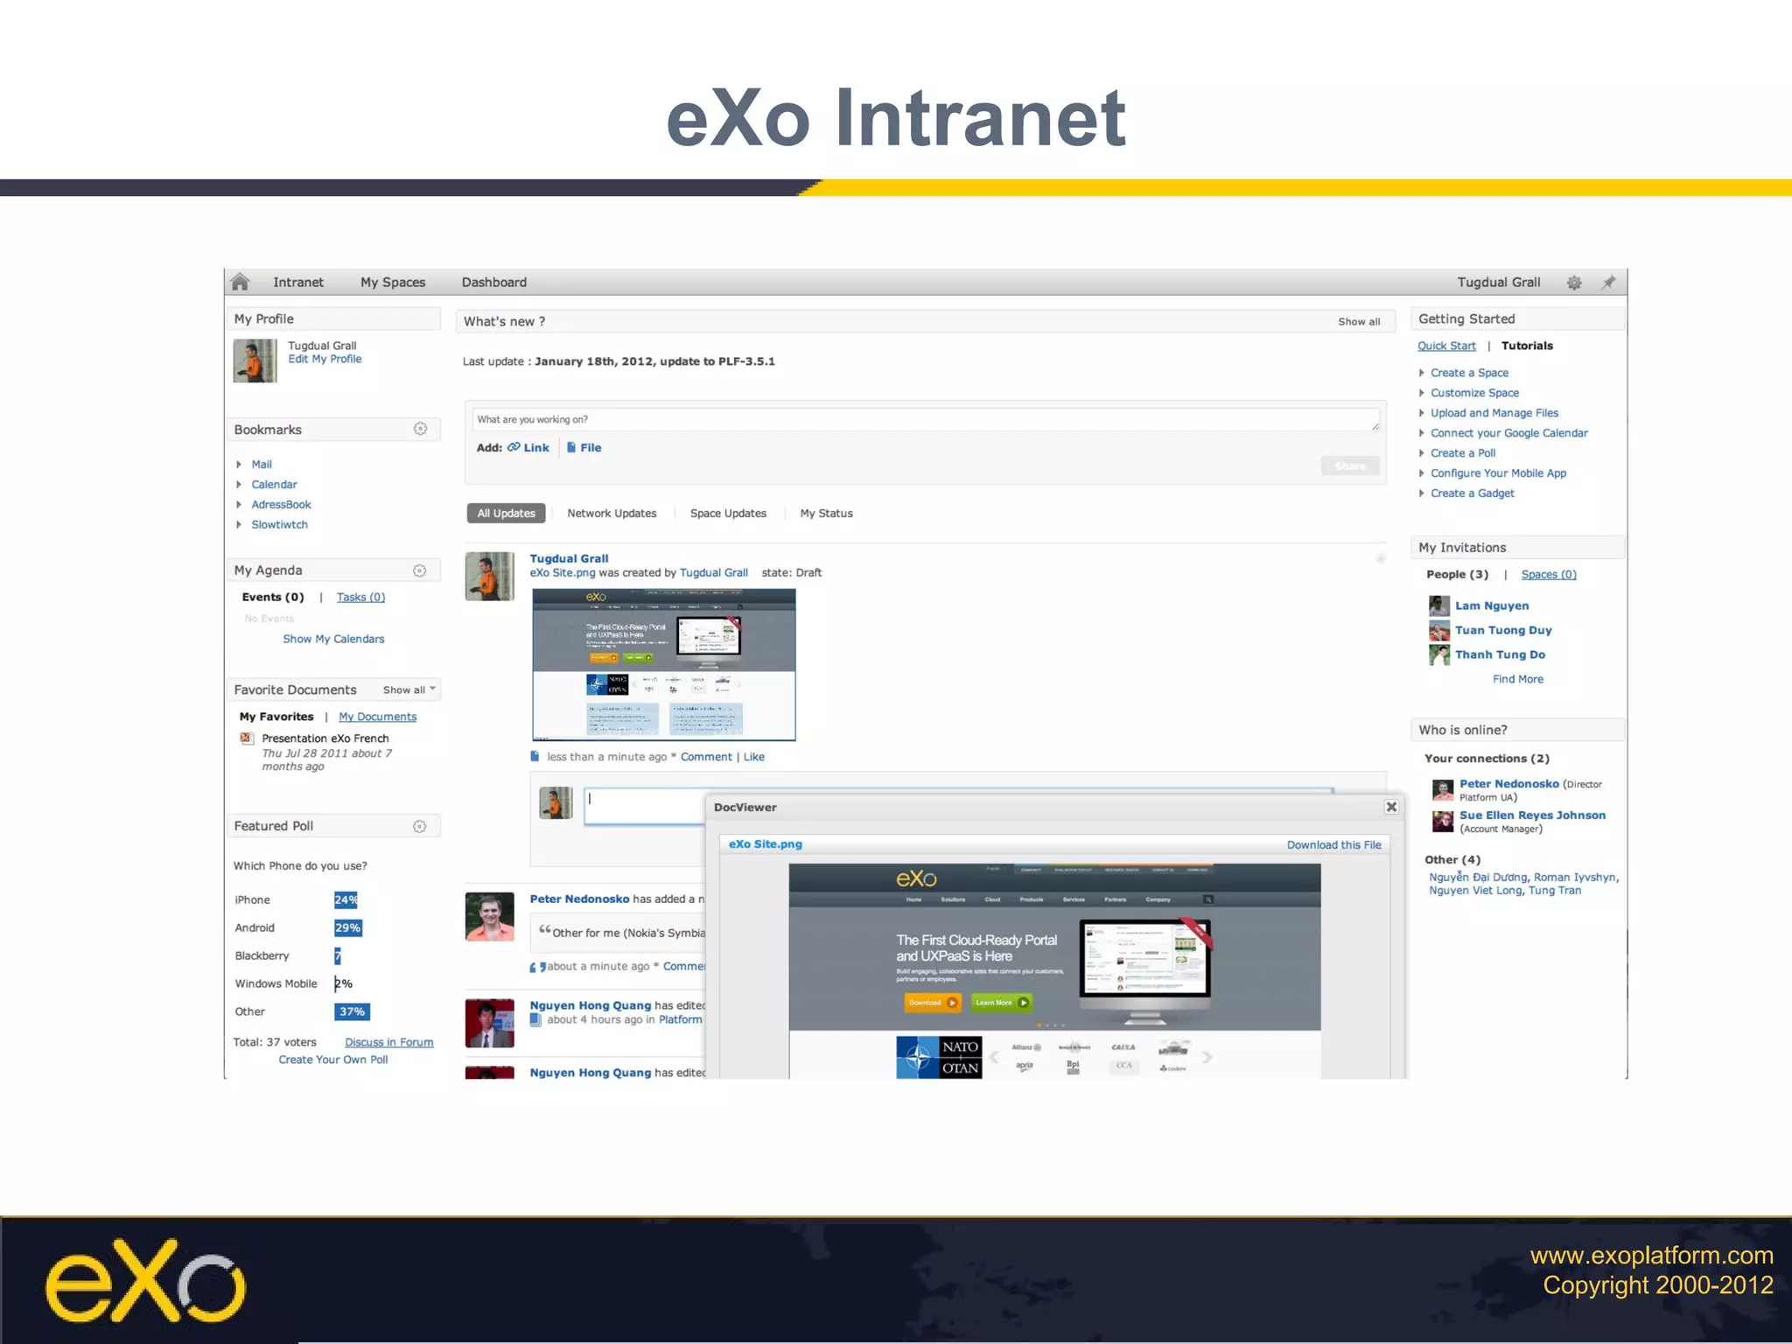This screenshot has width=1792, height=1344.
Task: Open the My Spaces menu
Action: [x=393, y=282]
